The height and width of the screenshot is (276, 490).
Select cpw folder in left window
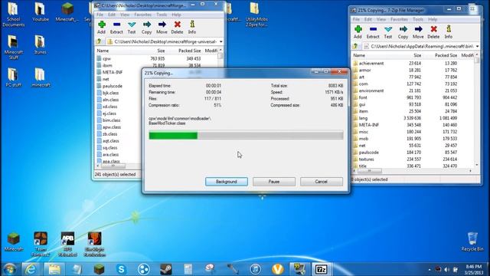point(106,58)
